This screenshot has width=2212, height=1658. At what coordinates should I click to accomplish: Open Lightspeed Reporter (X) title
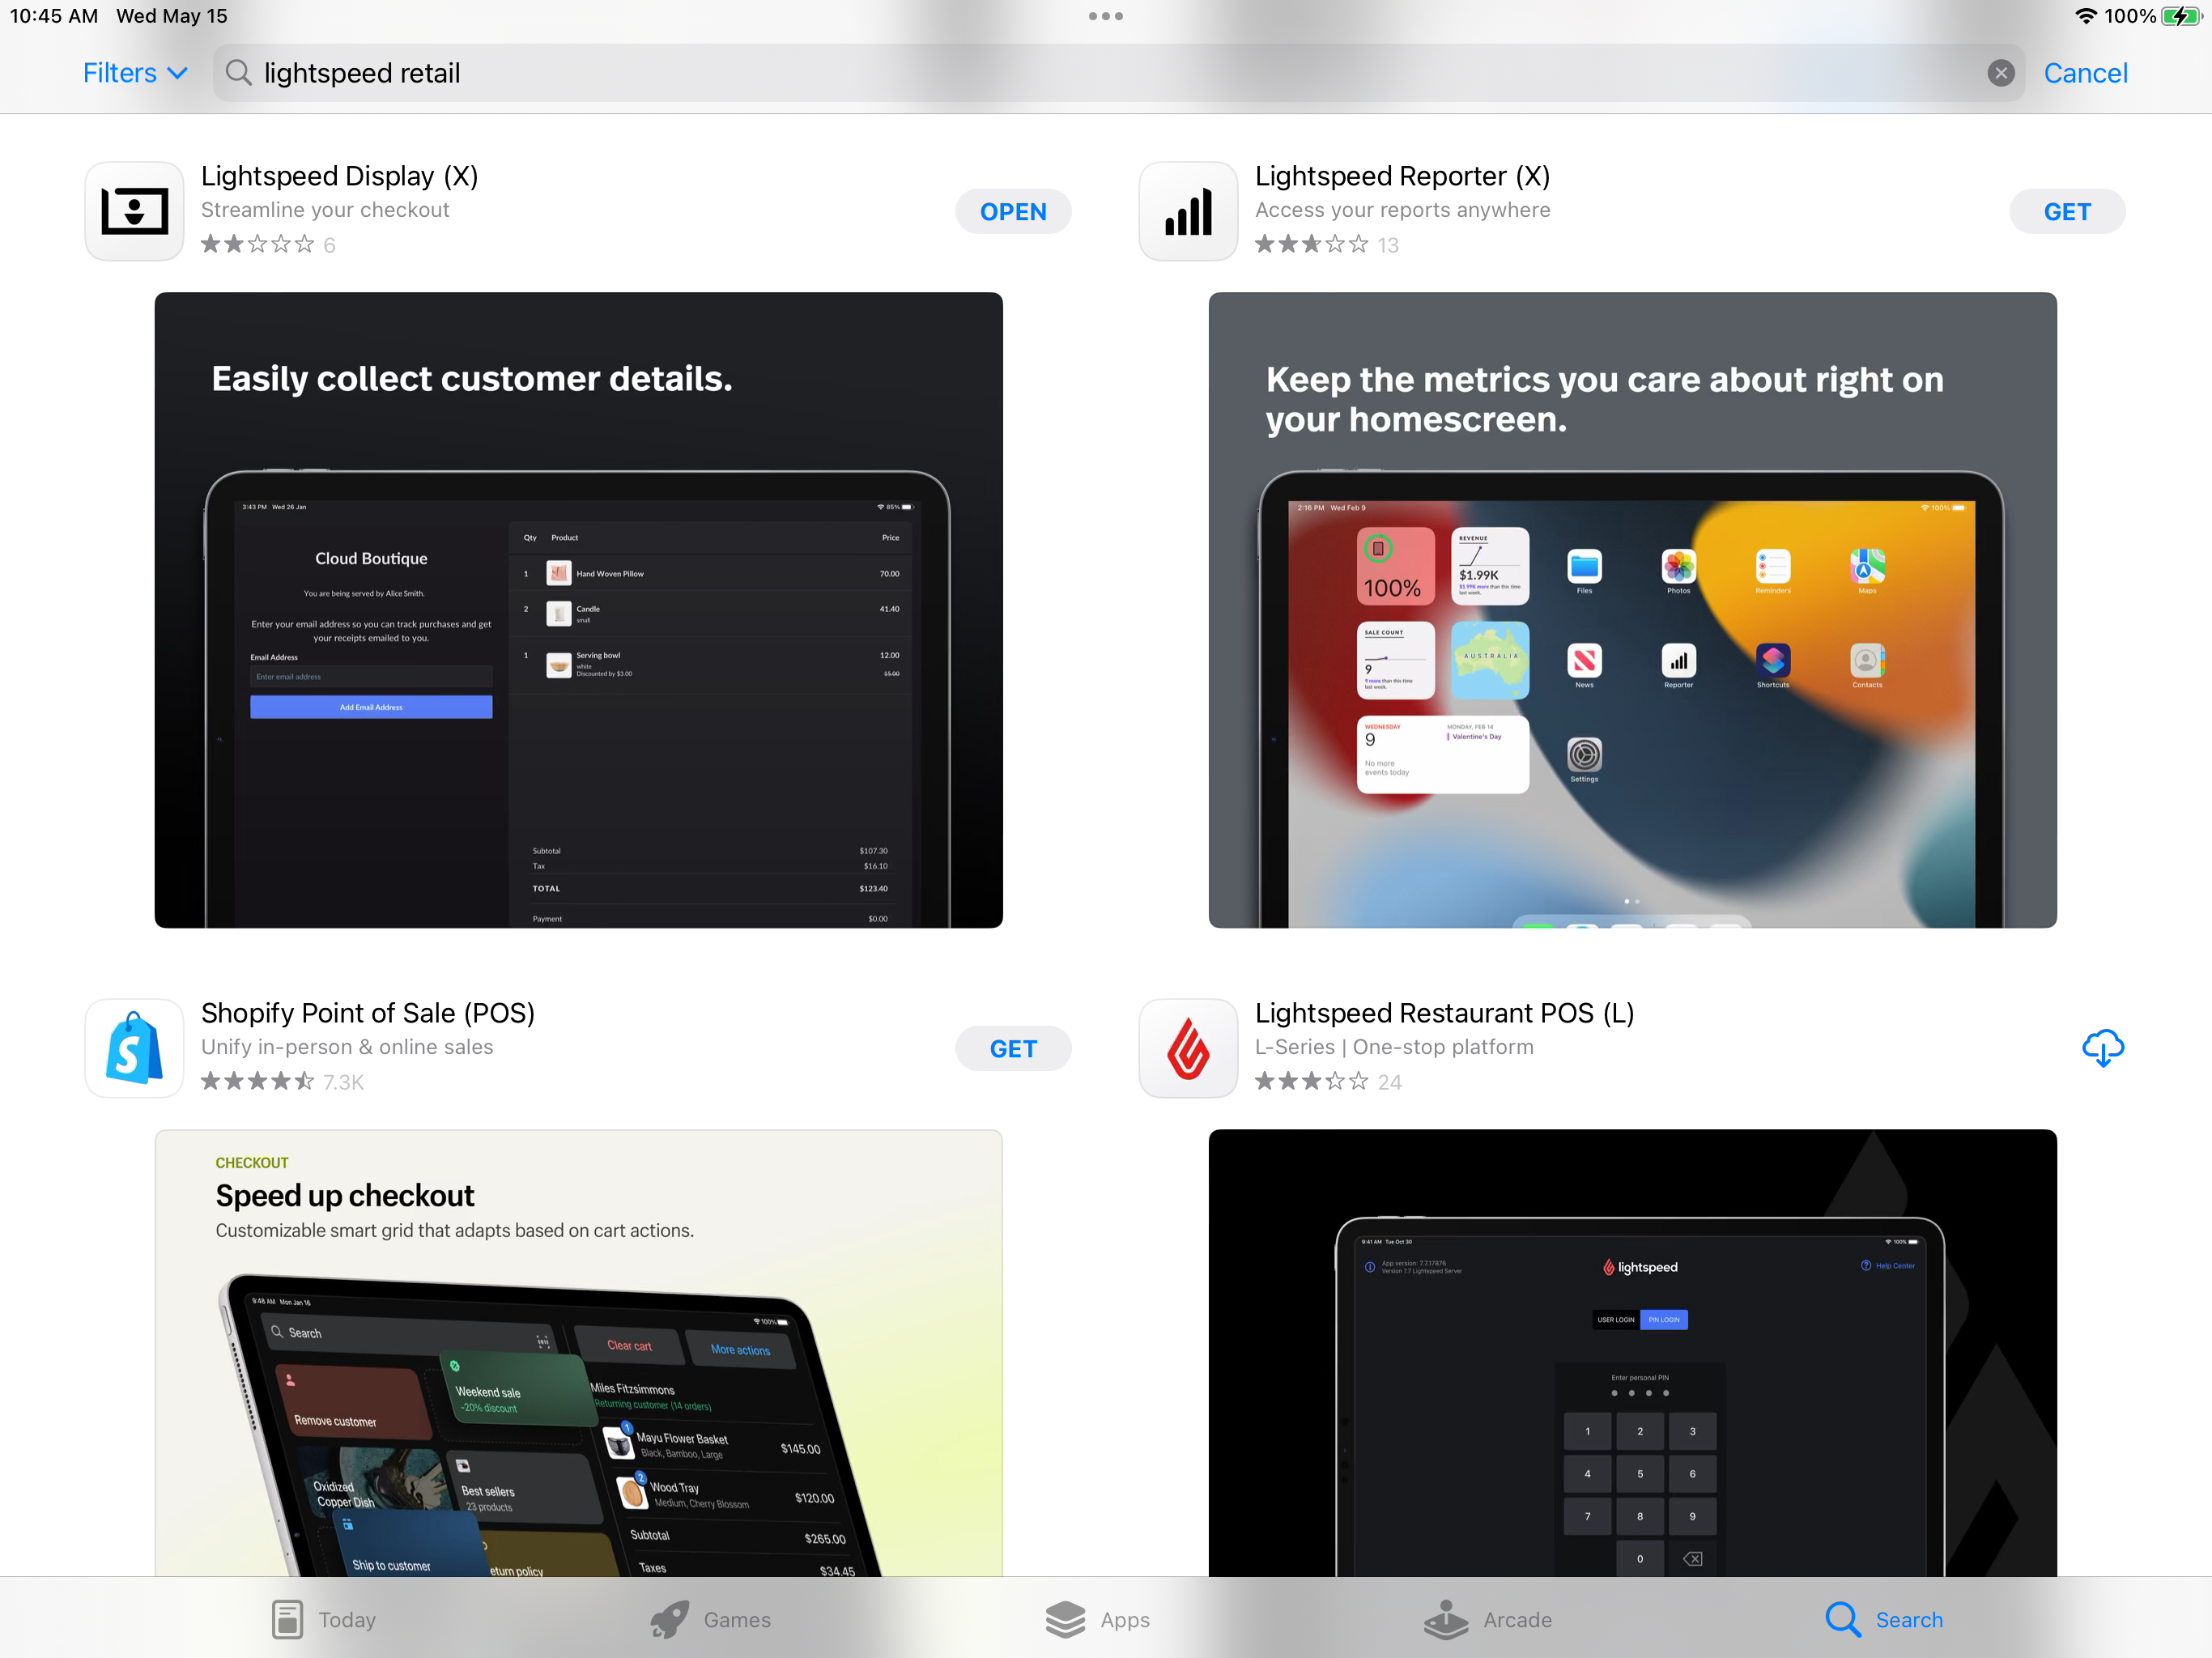tap(1402, 176)
